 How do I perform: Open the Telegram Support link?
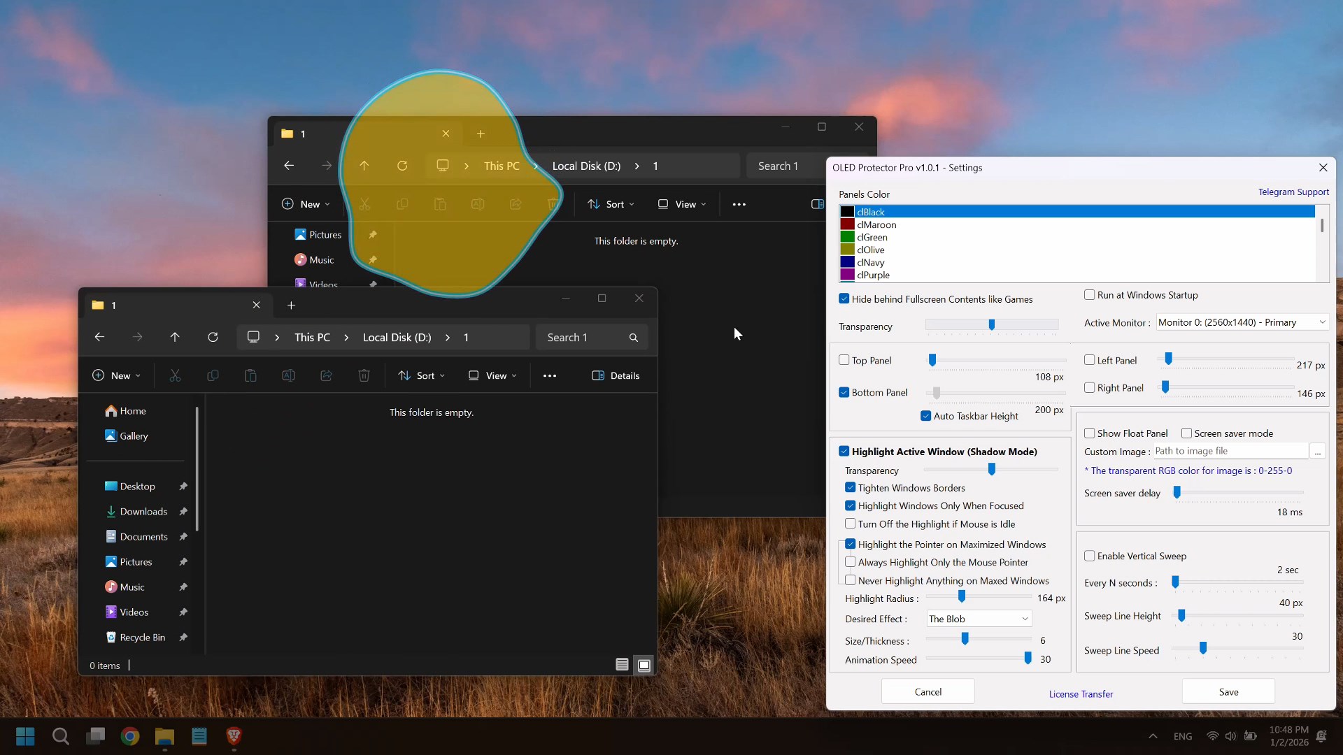click(x=1293, y=192)
